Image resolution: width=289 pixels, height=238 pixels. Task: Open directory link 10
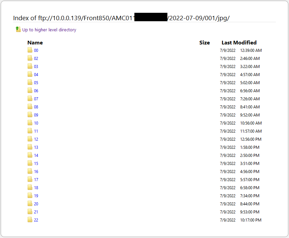(36, 124)
